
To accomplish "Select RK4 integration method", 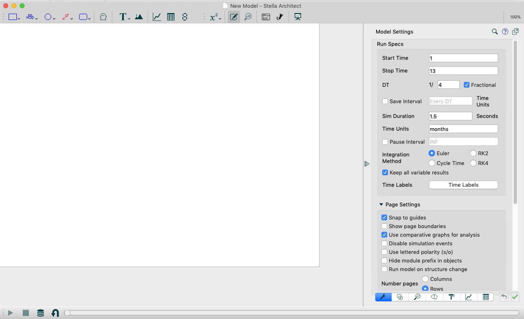I will coord(474,163).
